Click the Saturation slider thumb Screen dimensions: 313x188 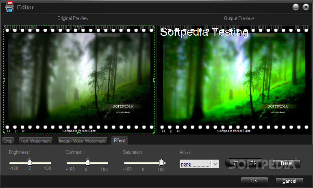pyautogui.click(x=161, y=162)
